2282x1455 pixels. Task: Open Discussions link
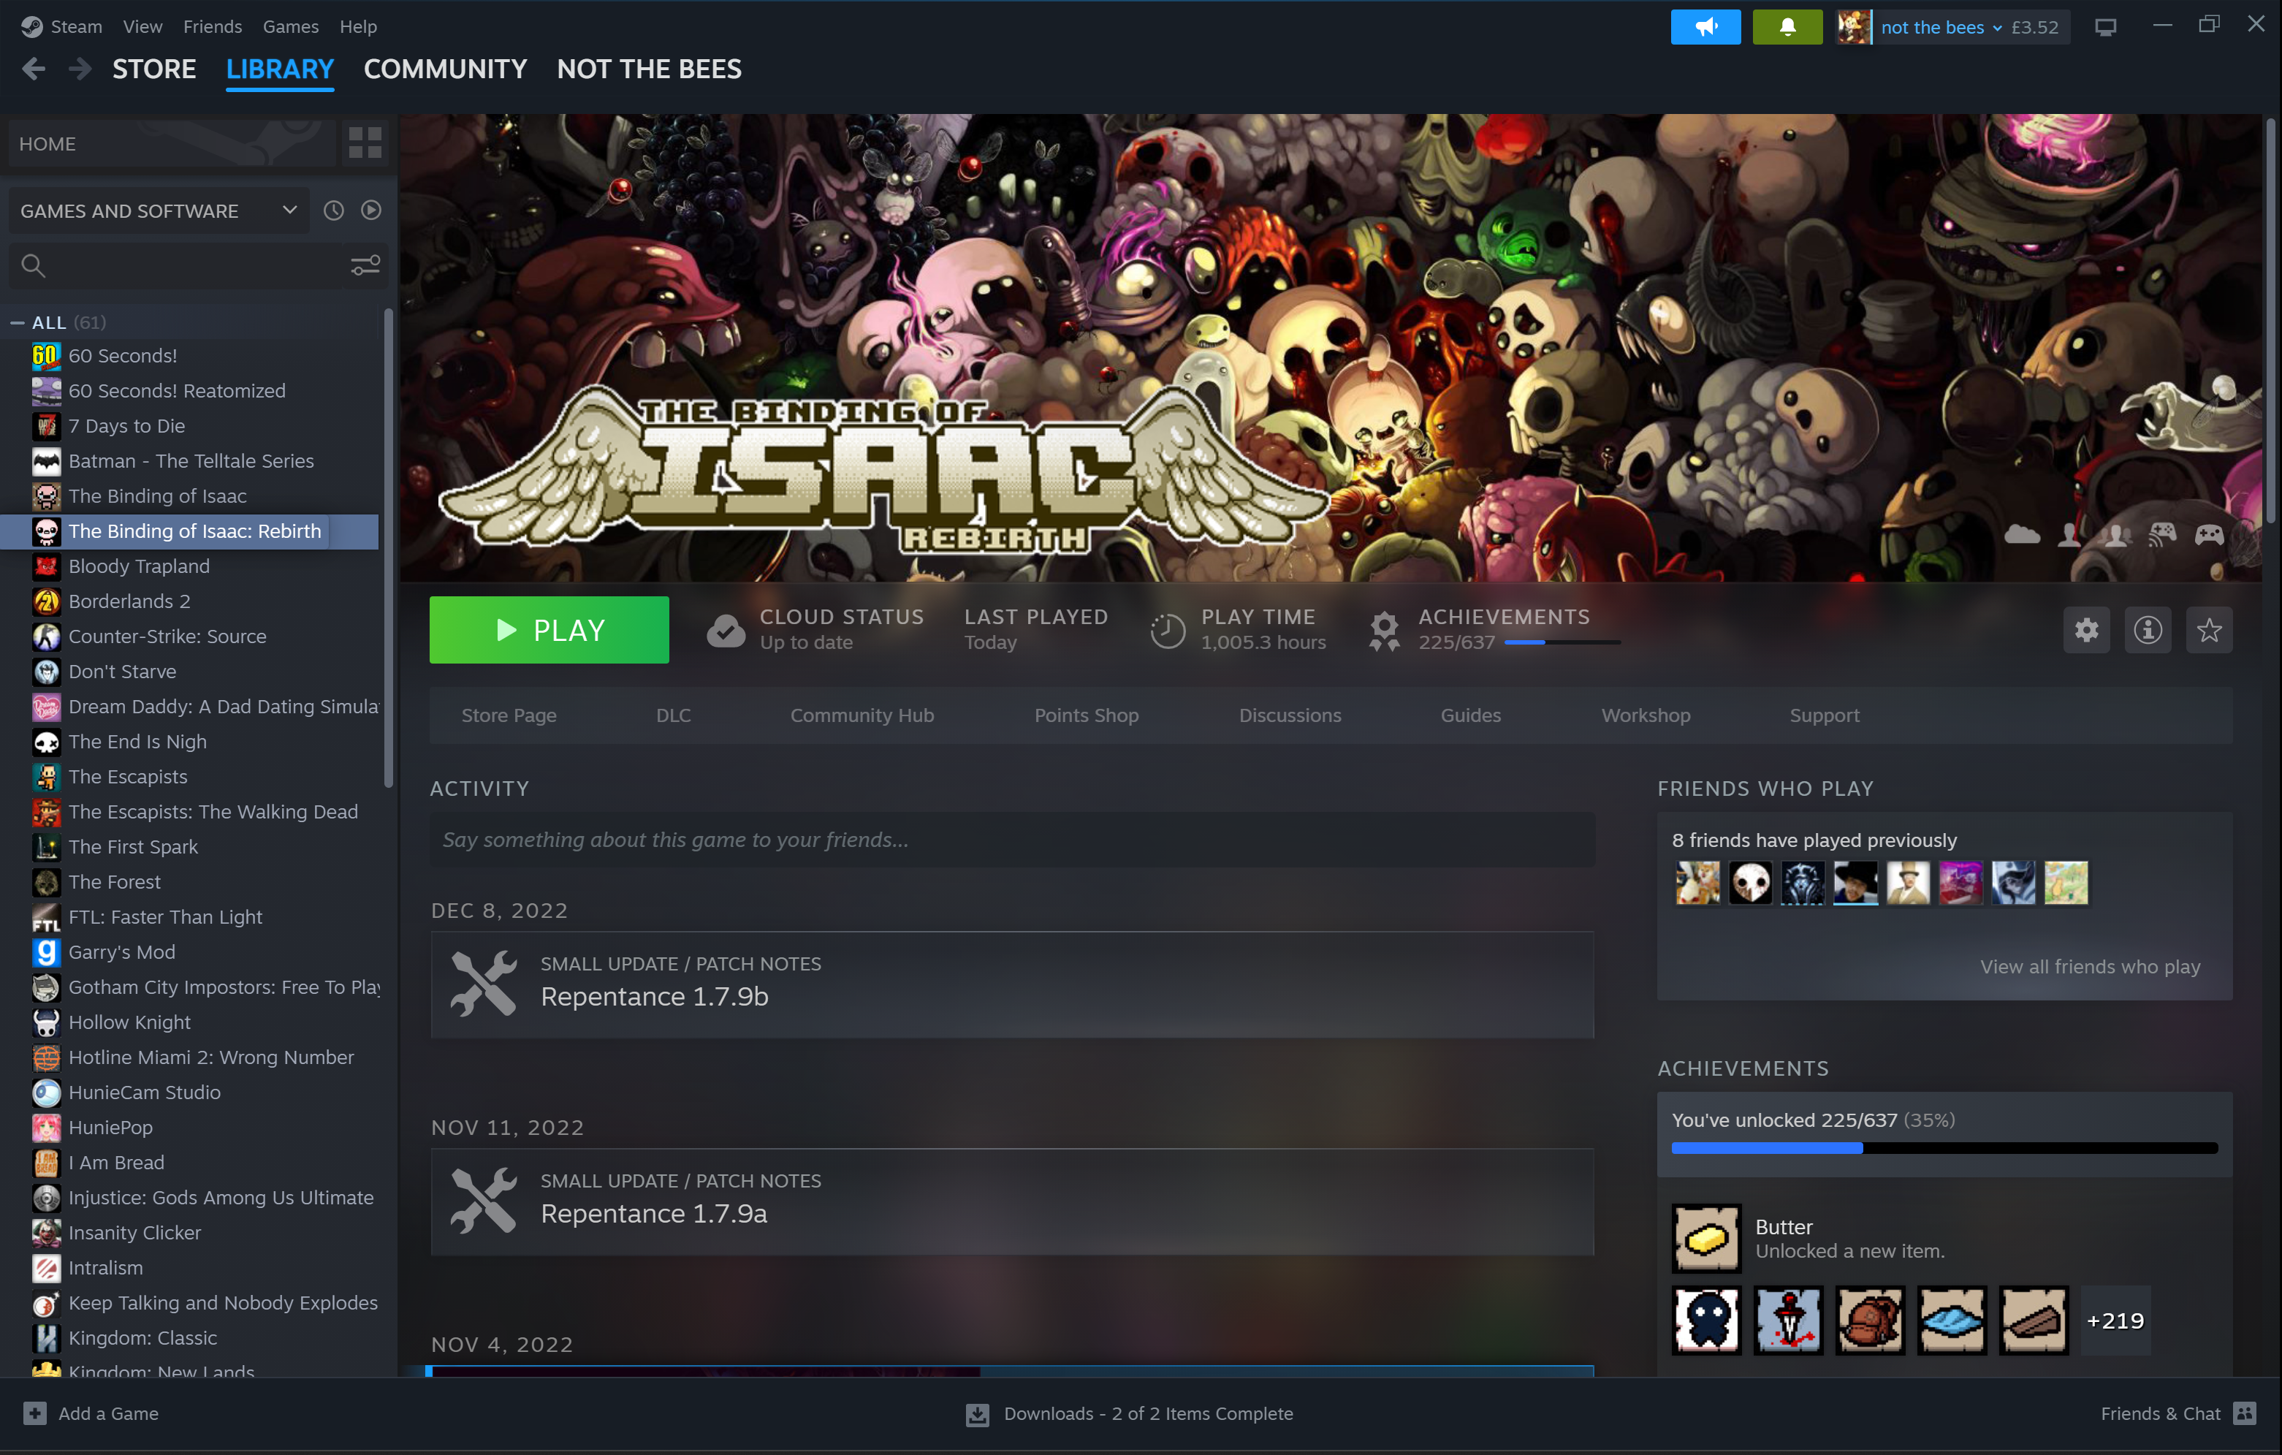1290,715
